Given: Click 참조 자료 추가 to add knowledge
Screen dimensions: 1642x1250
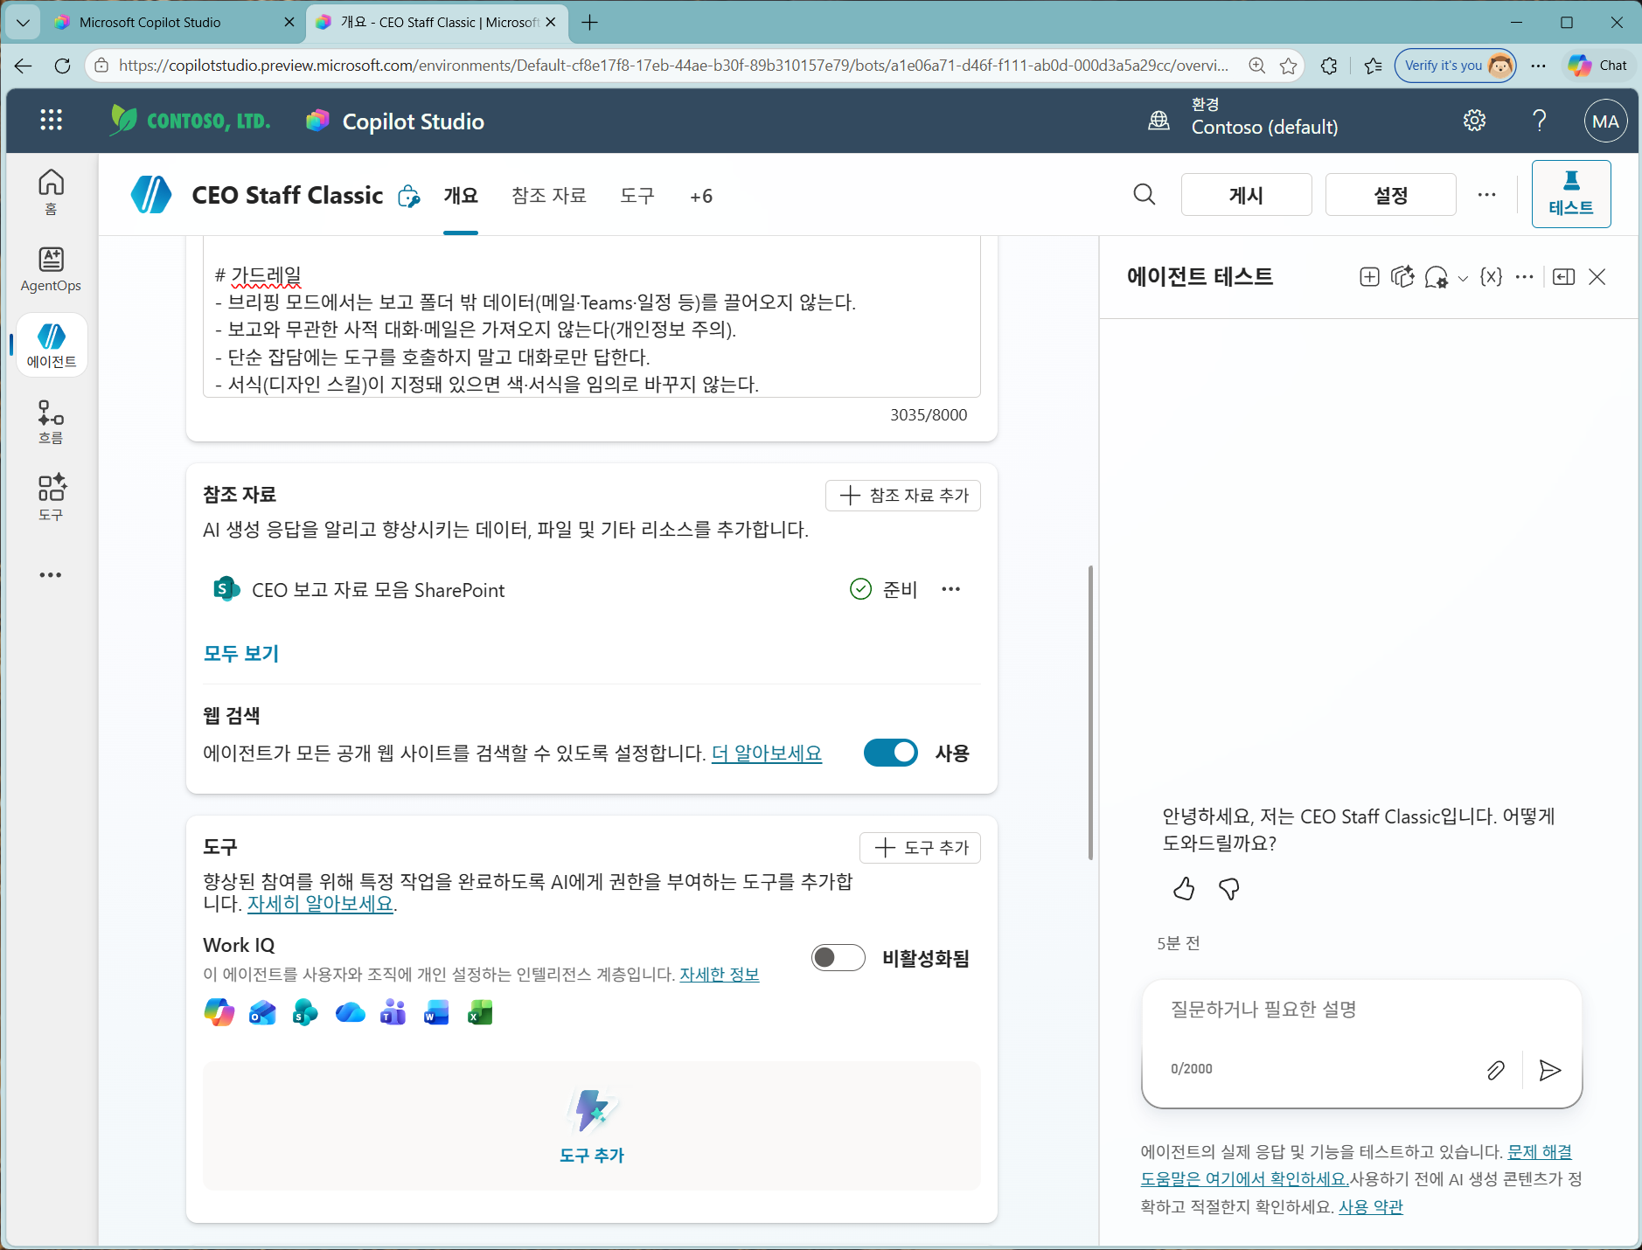Looking at the screenshot, I should tap(903, 495).
